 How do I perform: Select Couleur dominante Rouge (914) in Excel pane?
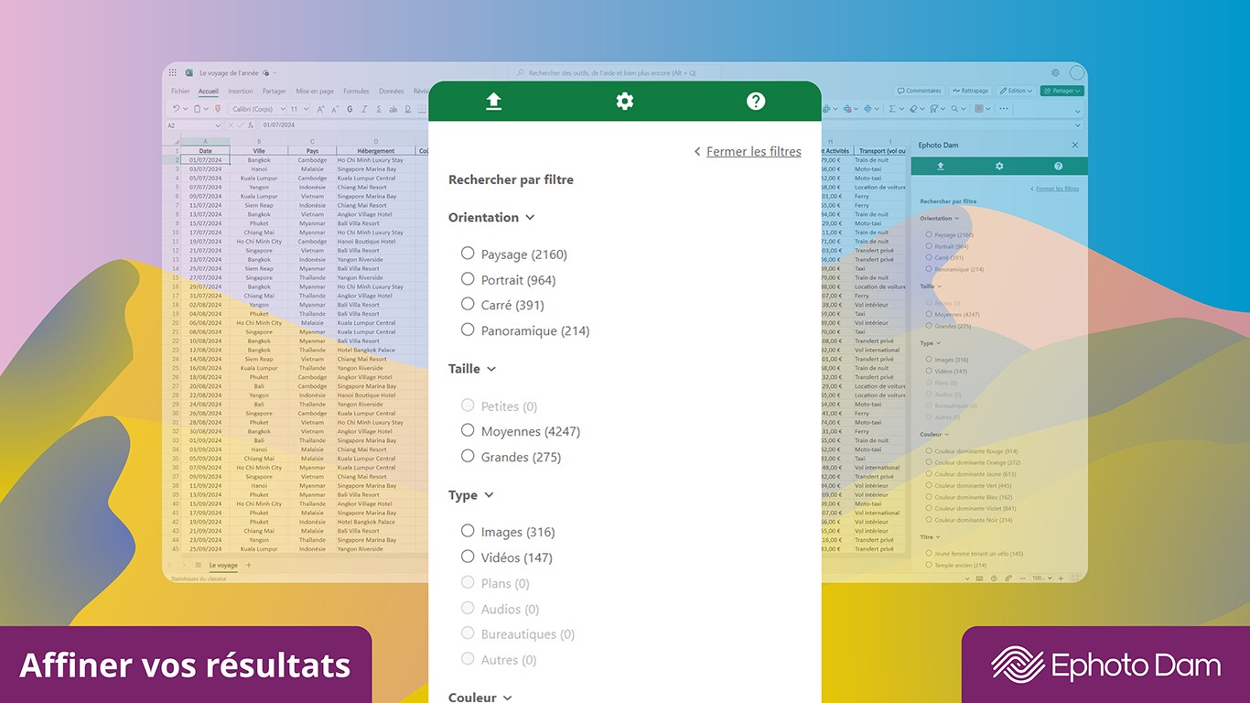click(929, 451)
